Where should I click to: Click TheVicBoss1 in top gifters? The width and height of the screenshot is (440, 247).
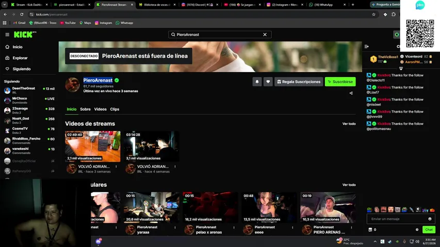point(388,57)
